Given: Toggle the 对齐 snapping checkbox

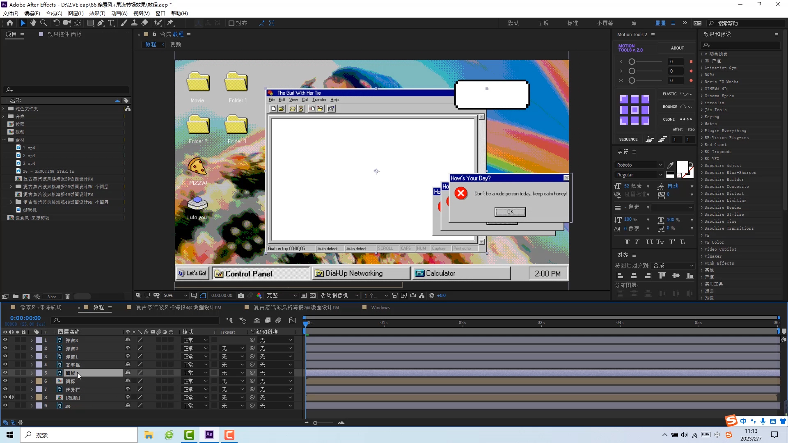Looking at the screenshot, I should point(231,23).
